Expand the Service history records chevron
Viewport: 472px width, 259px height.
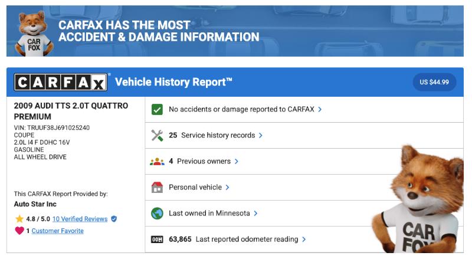[260, 135]
